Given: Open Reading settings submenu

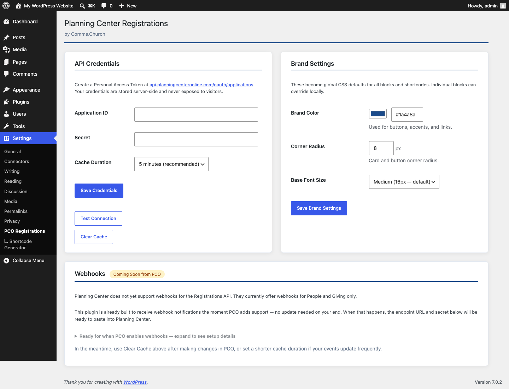Looking at the screenshot, I should pos(13,181).
